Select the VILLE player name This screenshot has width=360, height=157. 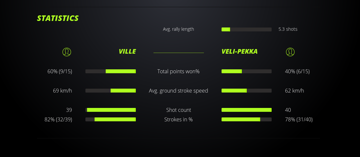(127, 52)
